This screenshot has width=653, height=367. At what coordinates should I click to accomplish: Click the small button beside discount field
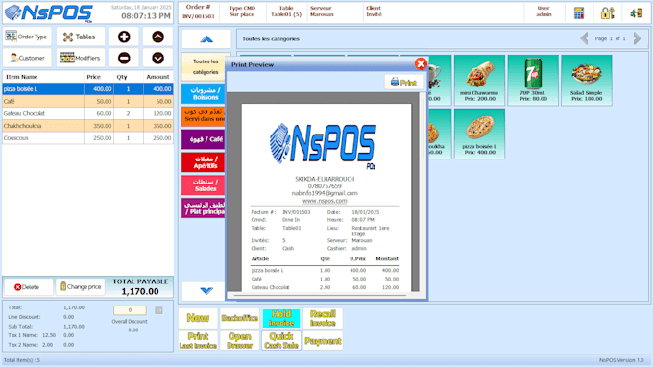pos(158,310)
